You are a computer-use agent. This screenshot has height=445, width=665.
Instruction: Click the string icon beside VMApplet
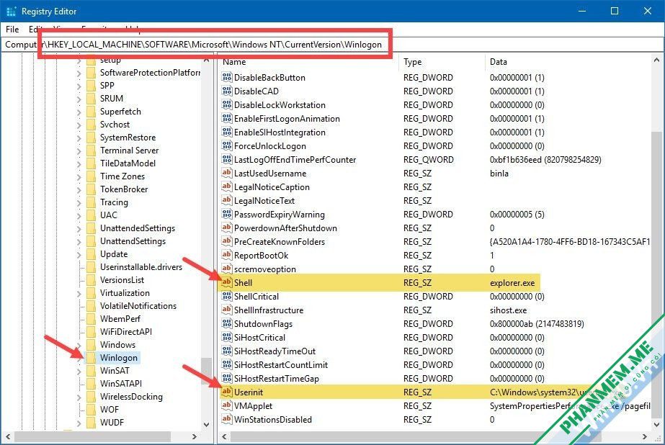pyautogui.click(x=227, y=405)
